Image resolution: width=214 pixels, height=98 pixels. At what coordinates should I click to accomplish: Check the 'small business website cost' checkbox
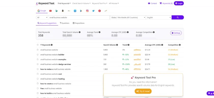pos(38,74)
